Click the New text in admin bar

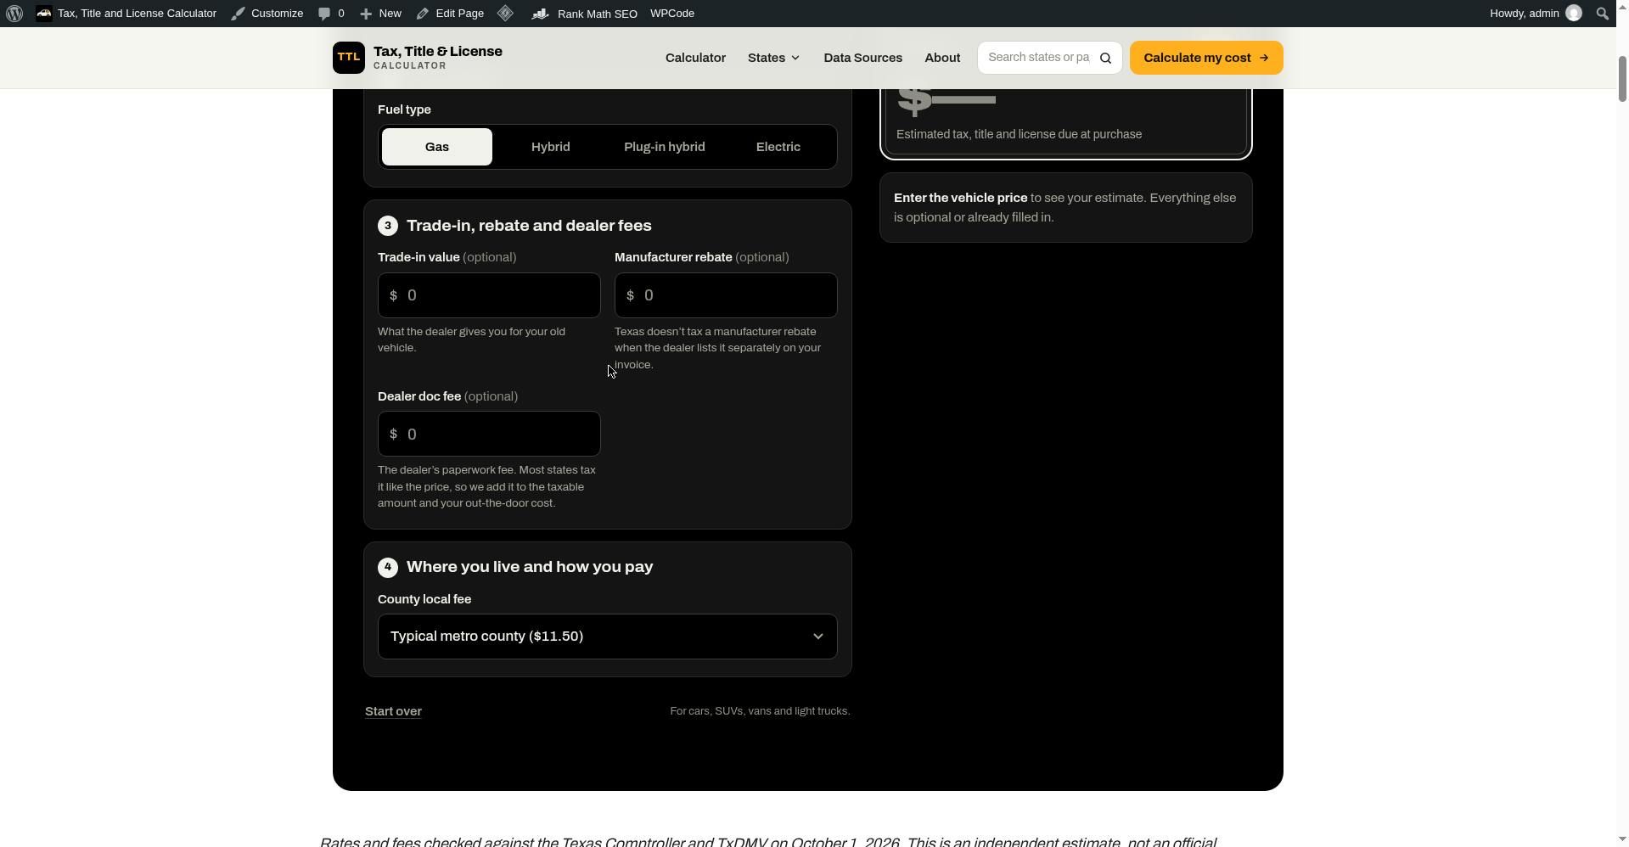tap(390, 14)
